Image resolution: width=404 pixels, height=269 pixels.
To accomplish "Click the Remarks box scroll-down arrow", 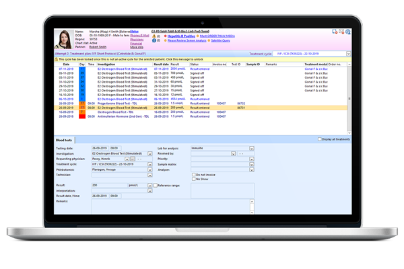I will [x=252, y=213].
